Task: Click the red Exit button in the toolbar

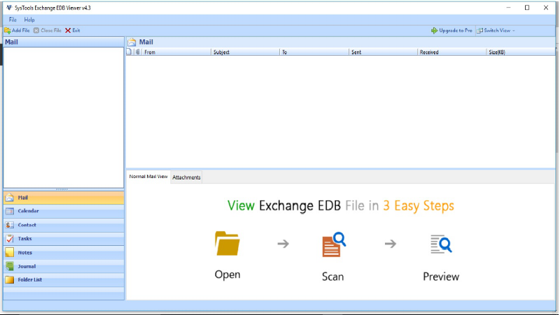Action: (x=73, y=30)
